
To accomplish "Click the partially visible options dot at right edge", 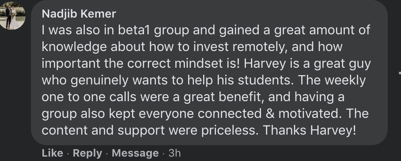I will coord(400,73).
